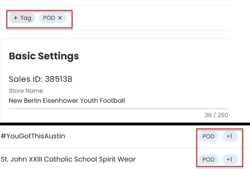Click empty space right of the POD chip
Image resolution: width=250 pixels, height=169 pixels.
click(145, 18)
